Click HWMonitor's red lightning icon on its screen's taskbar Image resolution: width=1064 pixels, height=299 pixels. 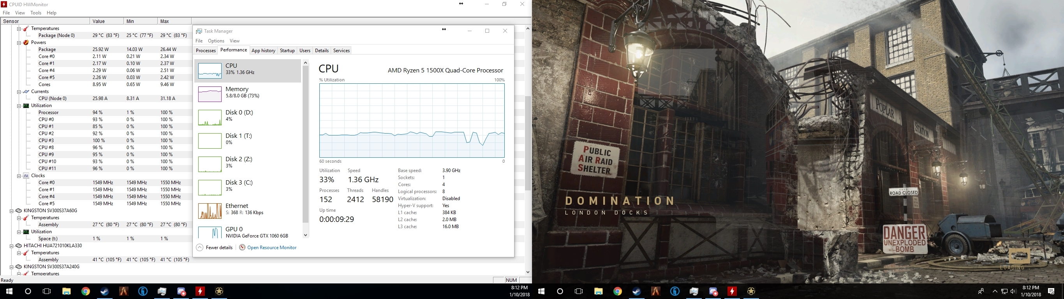coord(200,291)
